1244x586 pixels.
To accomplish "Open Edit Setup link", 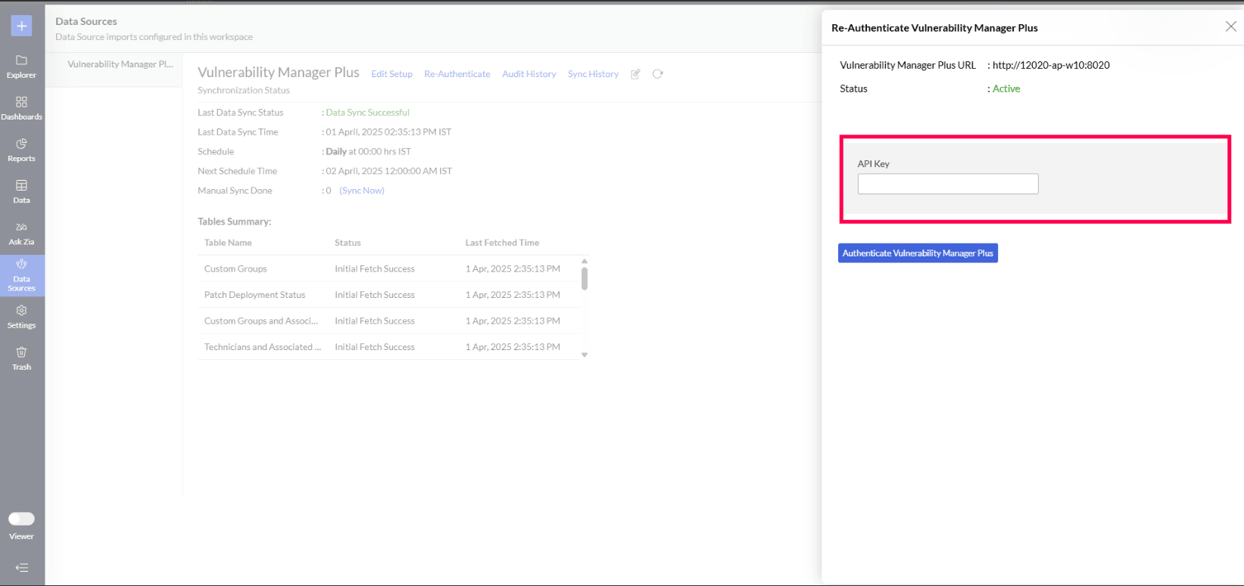I will [x=391, y=74].
